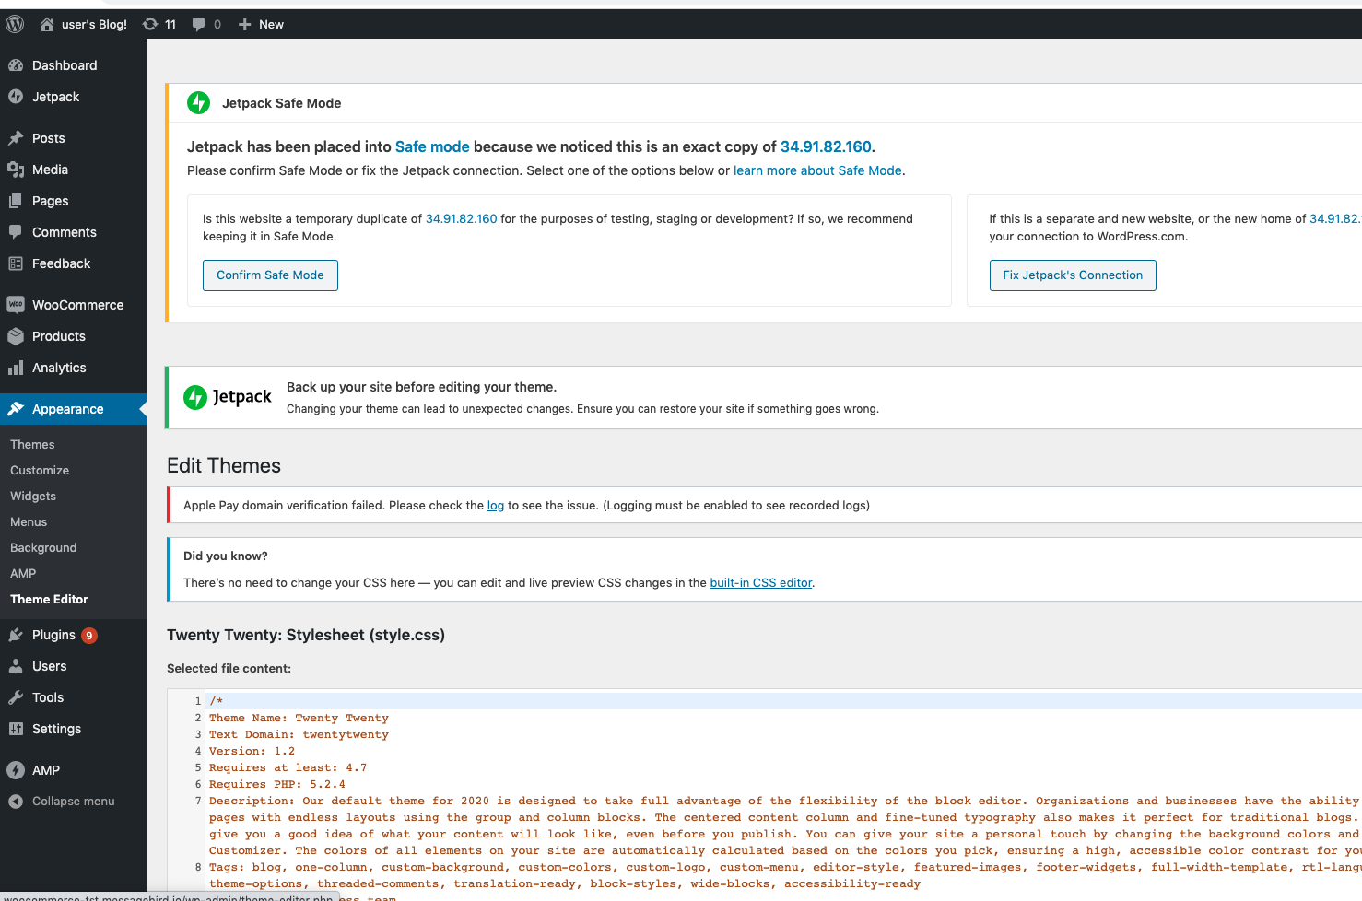Screen dimensions: 1362x901
Task: Select Widgets under Appearance
Action: pos(33,496)
